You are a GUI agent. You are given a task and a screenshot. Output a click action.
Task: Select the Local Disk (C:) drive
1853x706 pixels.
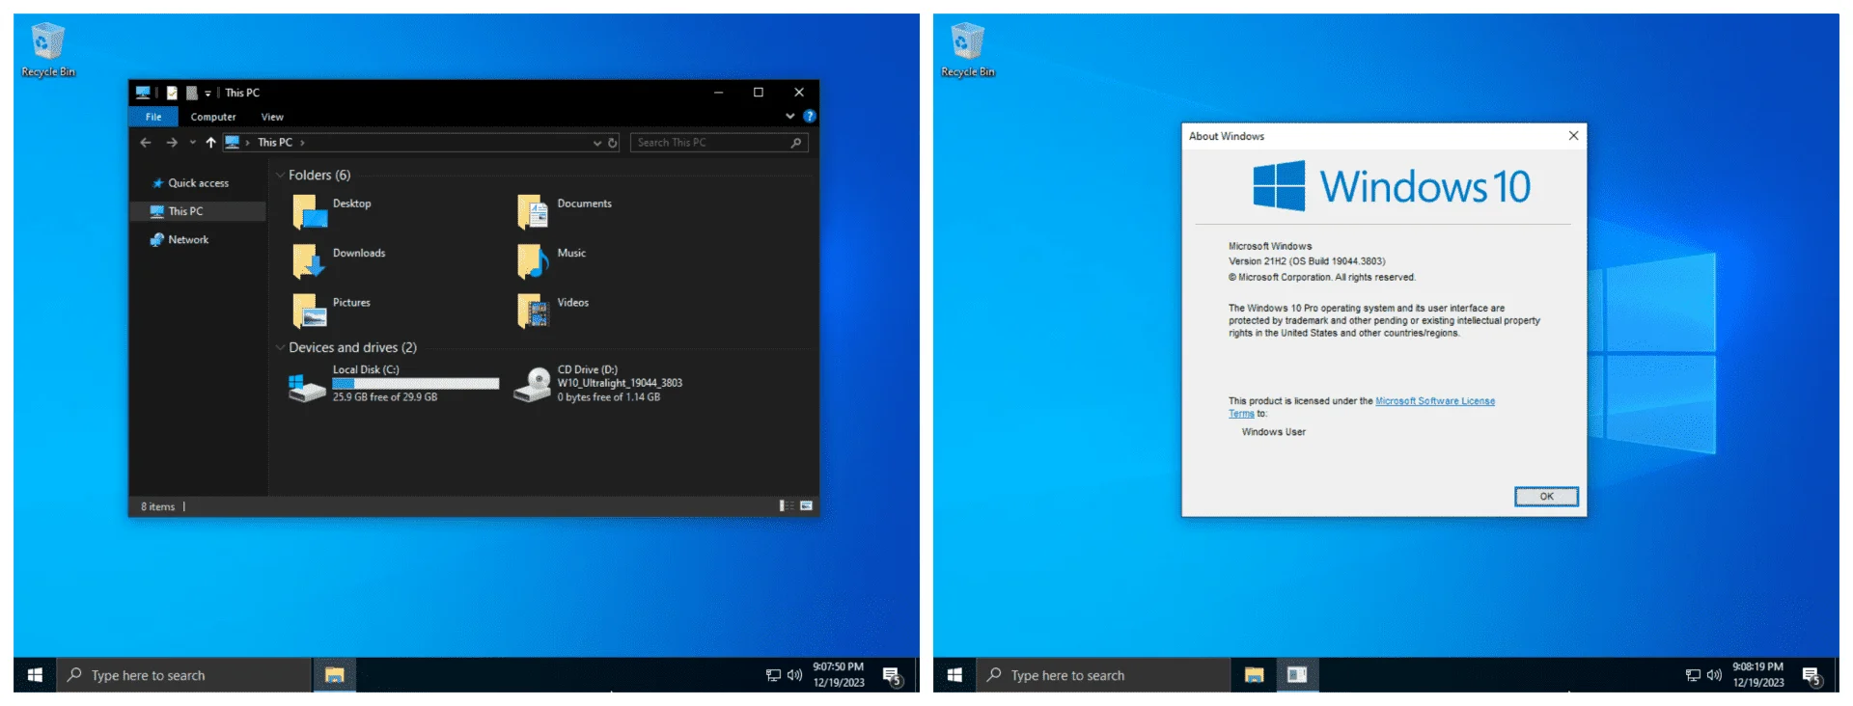[x=394, y=383]
